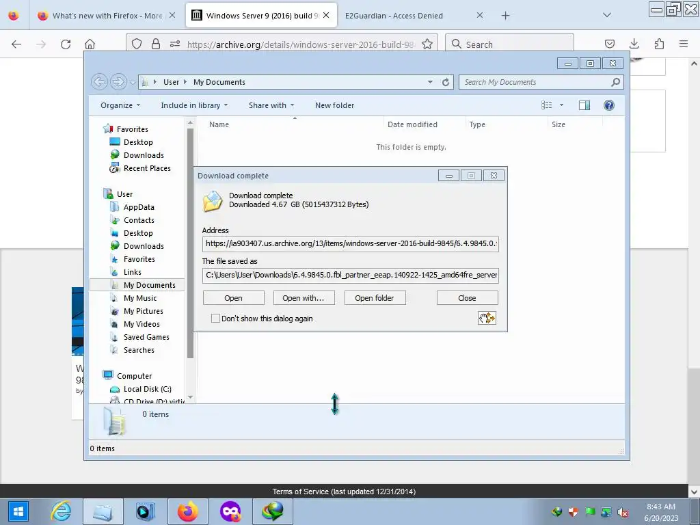This screenshot has width=700, height=525.
Task: Select Desktop under Favorites
Action: [x=138, y=142]
